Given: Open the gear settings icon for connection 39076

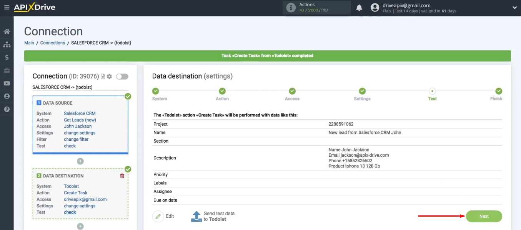Looking at the screenshot, I should click(109, 76).
